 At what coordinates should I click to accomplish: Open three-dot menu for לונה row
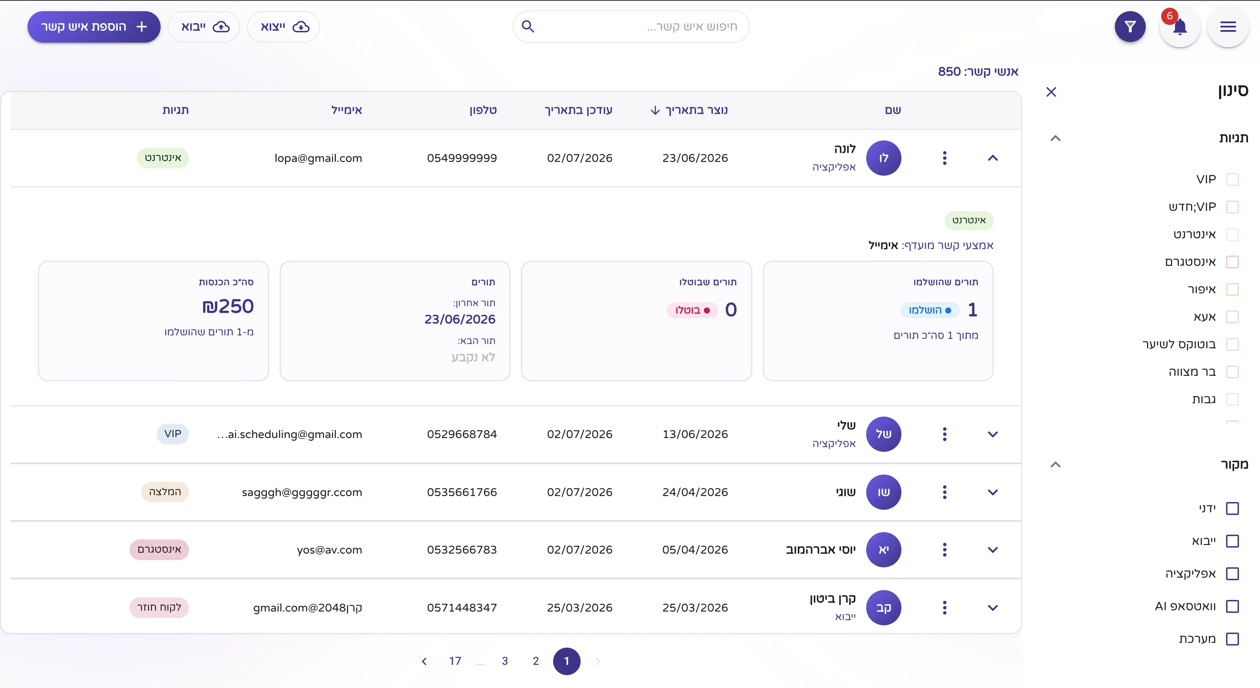click(x=944, y=158)
